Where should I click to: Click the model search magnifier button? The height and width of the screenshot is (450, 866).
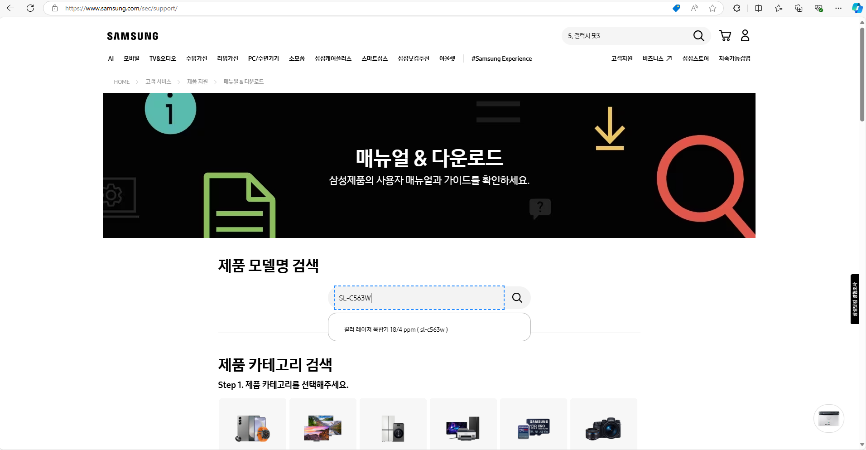click(x=517, y=298)
